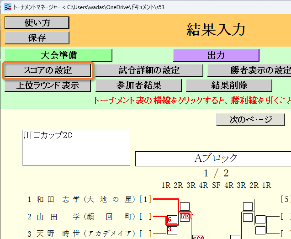
Task: Click the score box showing RET
Action: click(x=185, y=217)
